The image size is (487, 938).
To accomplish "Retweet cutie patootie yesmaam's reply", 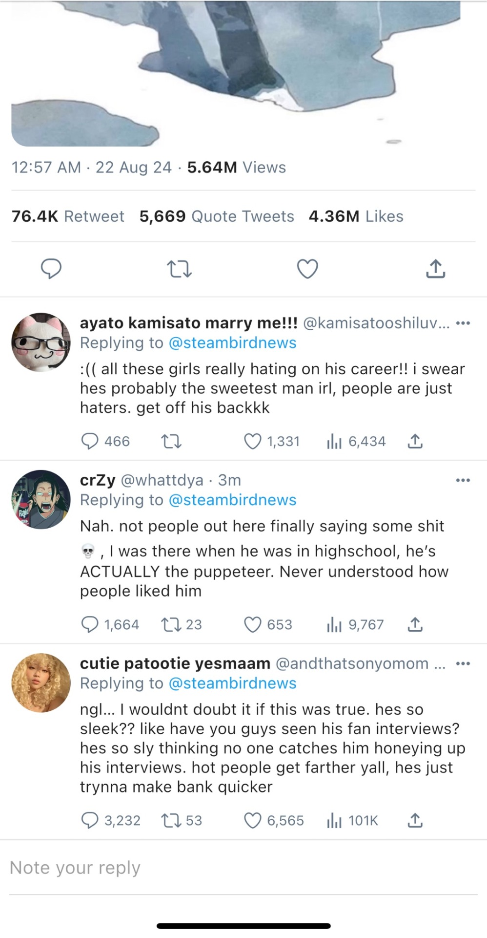I will click(171, 821).
